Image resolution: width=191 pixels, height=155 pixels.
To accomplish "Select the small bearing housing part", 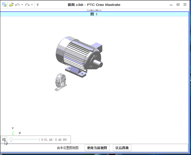I will 61,82.
